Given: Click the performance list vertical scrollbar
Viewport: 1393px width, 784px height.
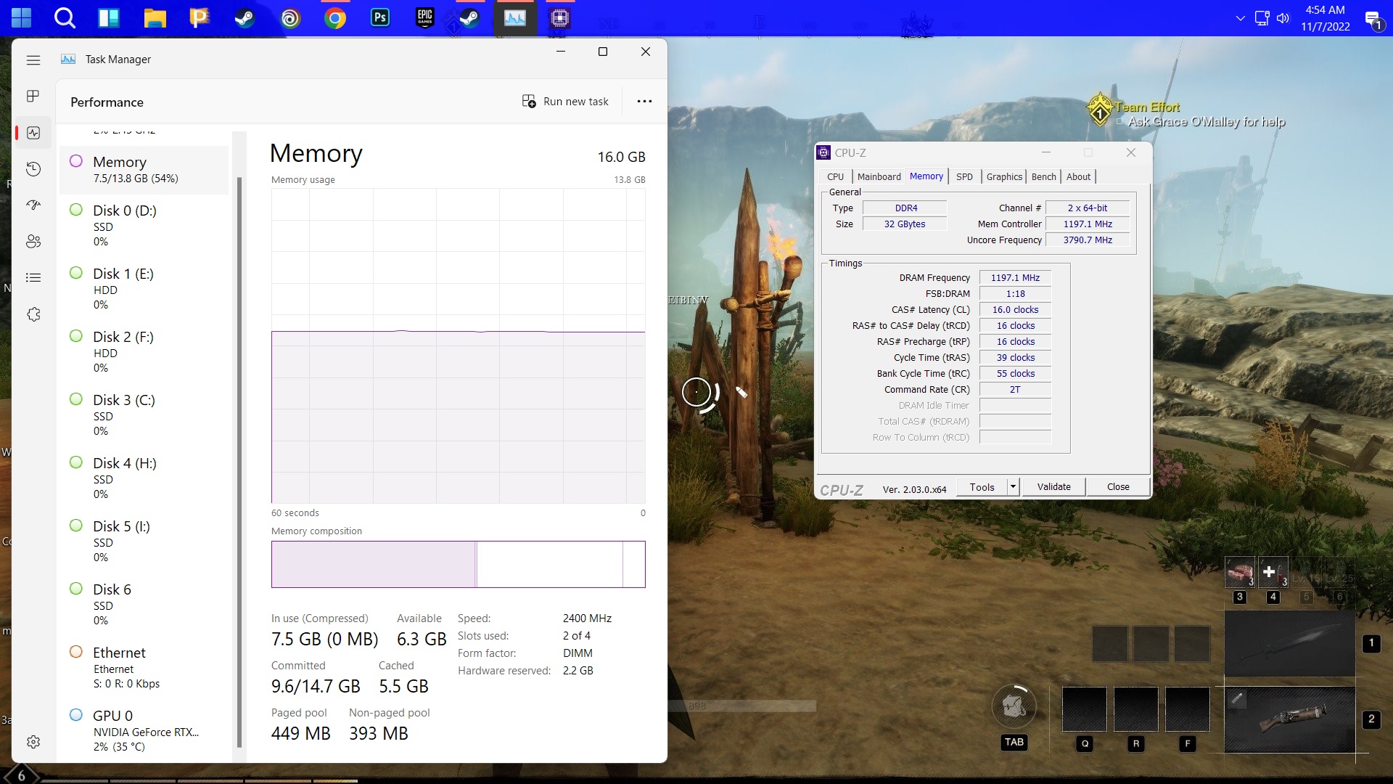Looking at the screenshot, I should click(x=239, y=450).
